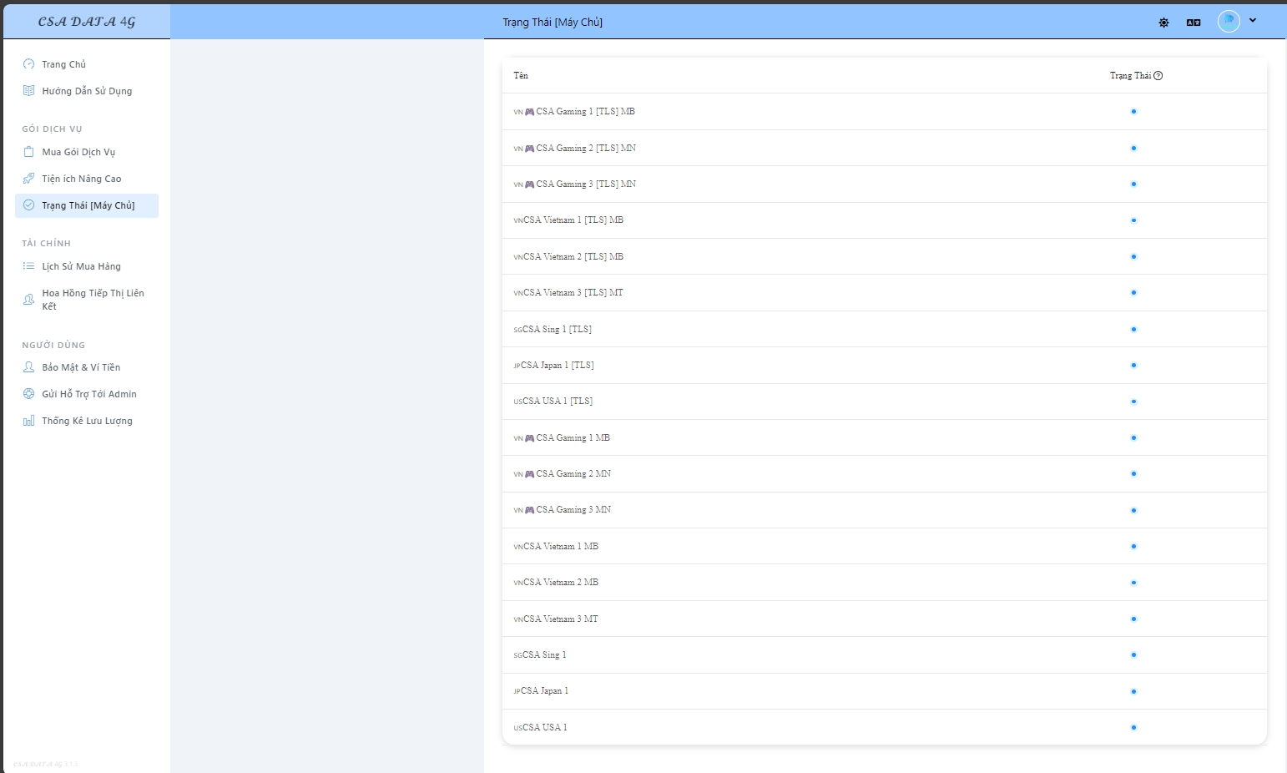Click the user avatar picture
Image resolution: width=1287 pixels, height=773 pixels.
(1229, 22)
